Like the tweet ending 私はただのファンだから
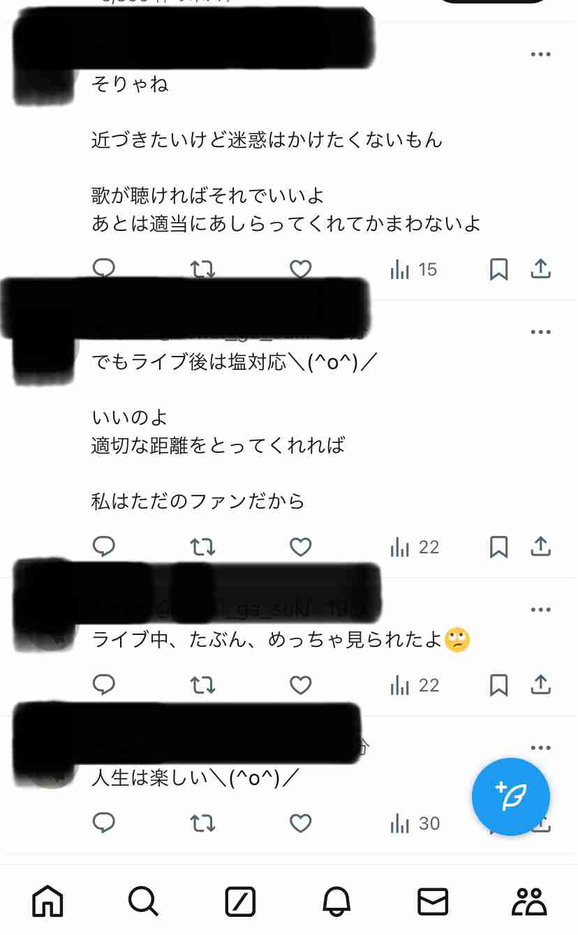578x935 pixels. tap(300, 547)
